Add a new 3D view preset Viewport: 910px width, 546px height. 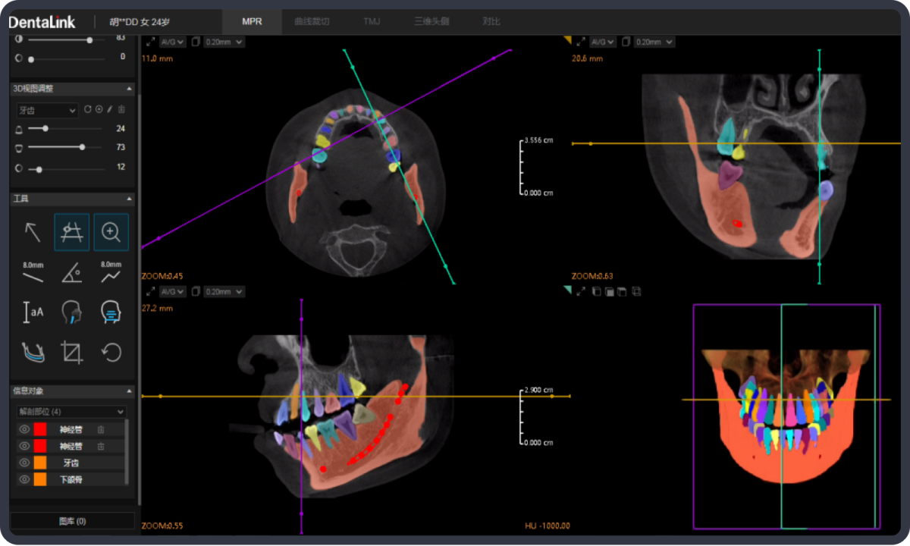tap(99, 110)
